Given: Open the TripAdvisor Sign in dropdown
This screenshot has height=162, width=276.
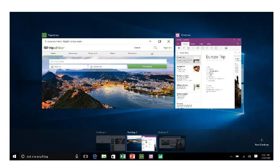Looking at the screenshot, I should 168,48.
